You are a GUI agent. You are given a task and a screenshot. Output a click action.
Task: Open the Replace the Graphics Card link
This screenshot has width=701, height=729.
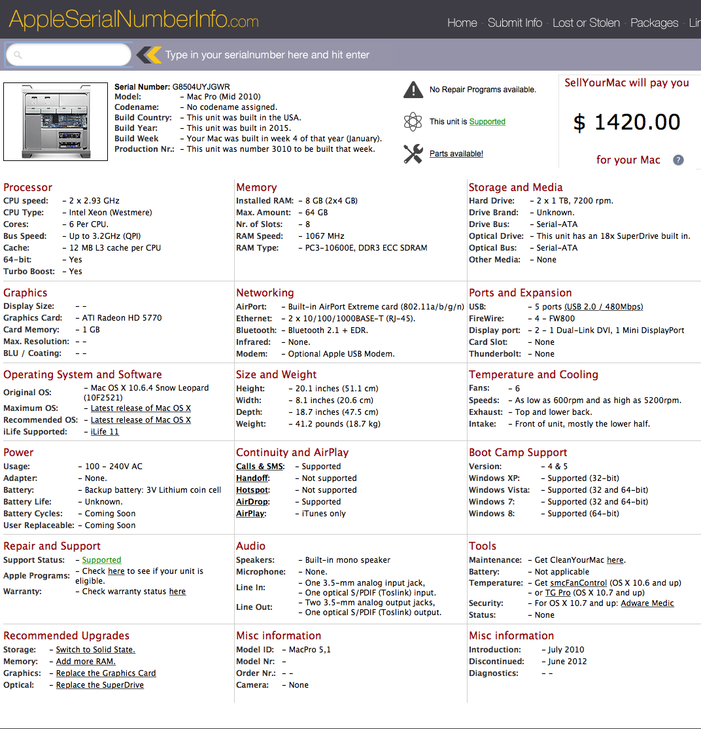106,673
